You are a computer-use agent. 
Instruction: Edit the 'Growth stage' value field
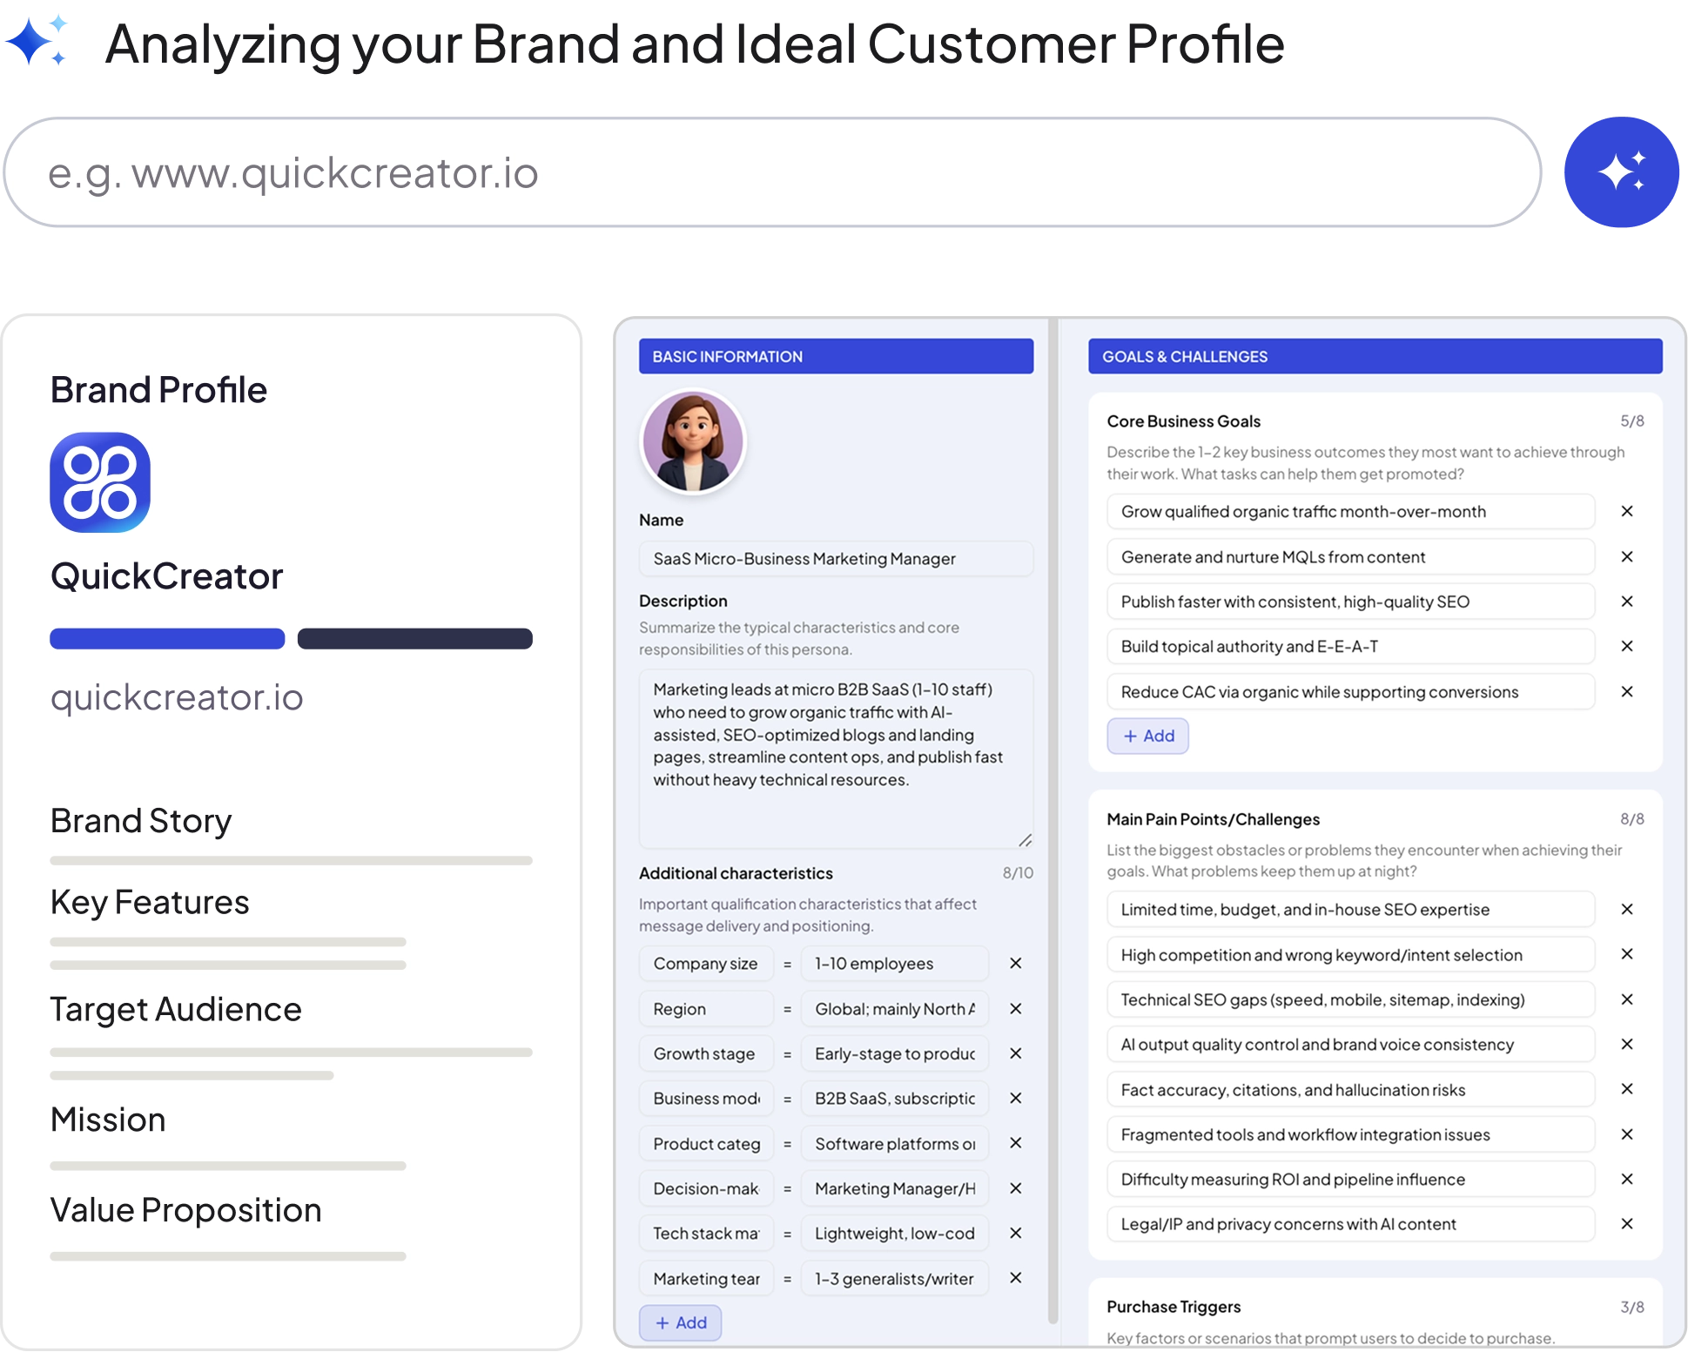coord(894,1054)
